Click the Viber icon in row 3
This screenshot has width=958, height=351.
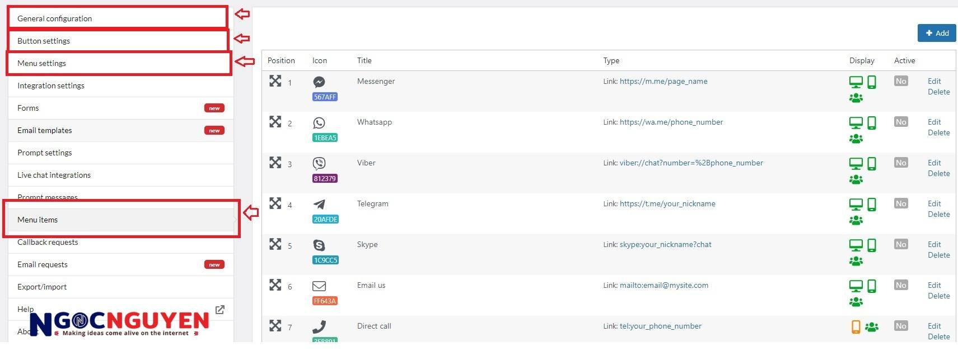point(319,164)
